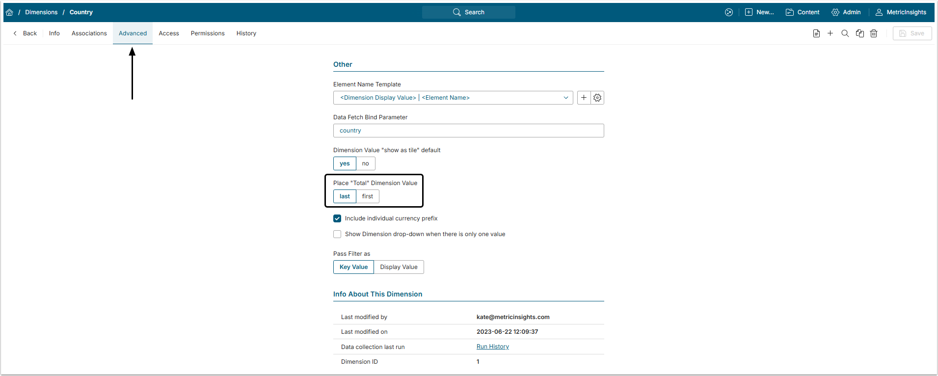Image resolution: width=938 pixels, height=376 pixels.
Task: Click the Info About This Dimension heading
Action: (x=377, y=294)
